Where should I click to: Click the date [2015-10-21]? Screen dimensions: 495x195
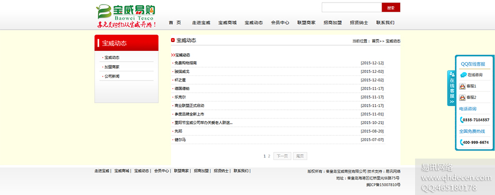point(372,123)
